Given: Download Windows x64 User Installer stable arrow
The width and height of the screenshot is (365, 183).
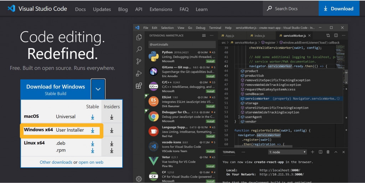Looking at the screenshot, I should point(93,130).
